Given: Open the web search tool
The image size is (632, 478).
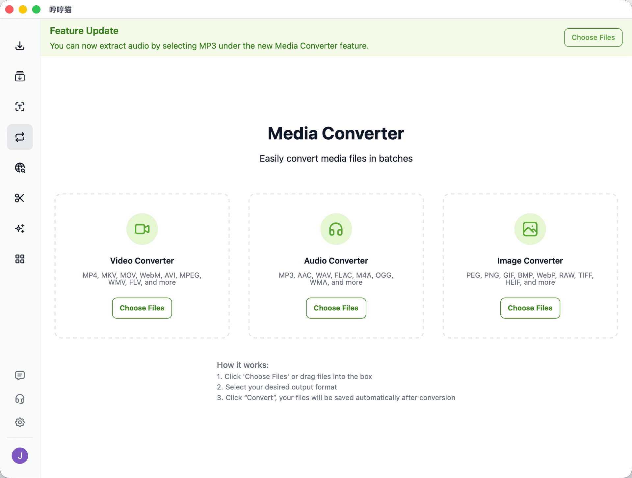Looking at the screenshot, I should click(x=20, y=168).
